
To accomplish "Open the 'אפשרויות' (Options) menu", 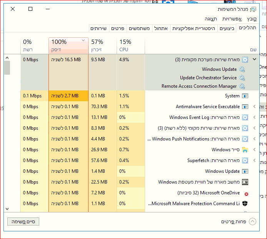I will (232, 19).
